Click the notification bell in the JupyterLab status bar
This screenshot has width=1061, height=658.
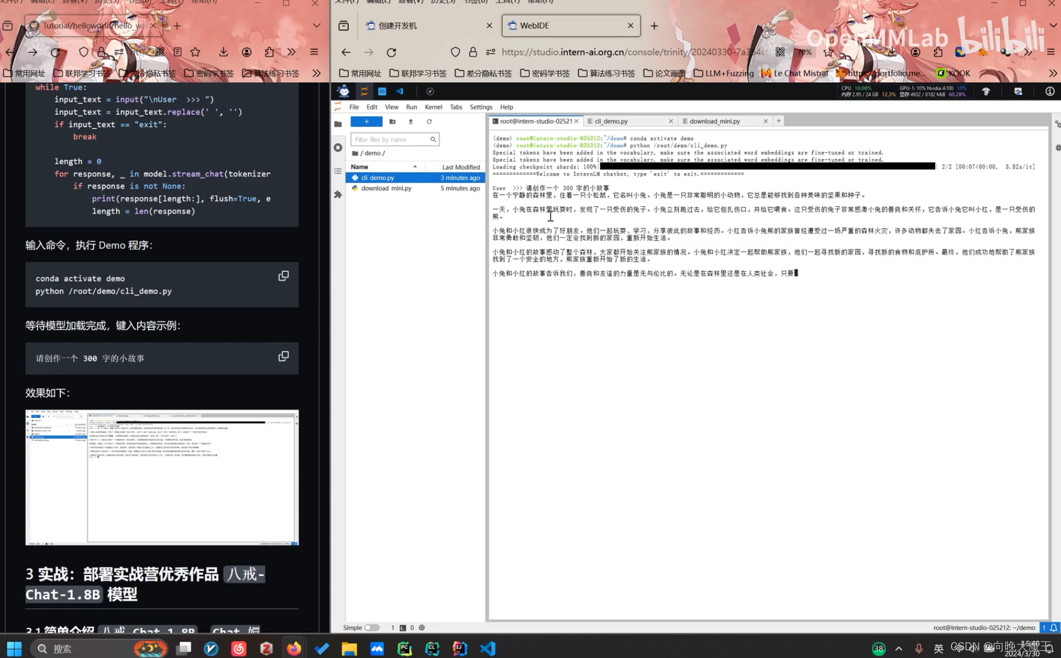pos(1054,627)
